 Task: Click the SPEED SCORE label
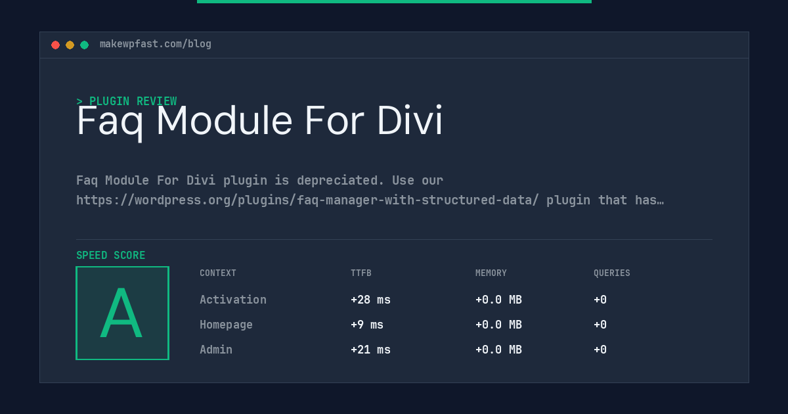(111, 256)
